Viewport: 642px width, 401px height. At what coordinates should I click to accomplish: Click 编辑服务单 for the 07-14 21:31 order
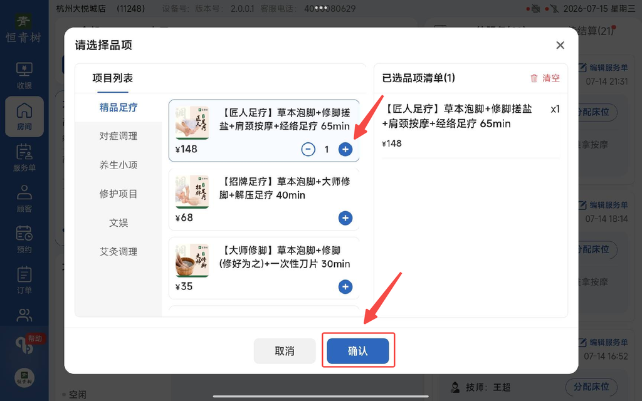coord(603,68)
